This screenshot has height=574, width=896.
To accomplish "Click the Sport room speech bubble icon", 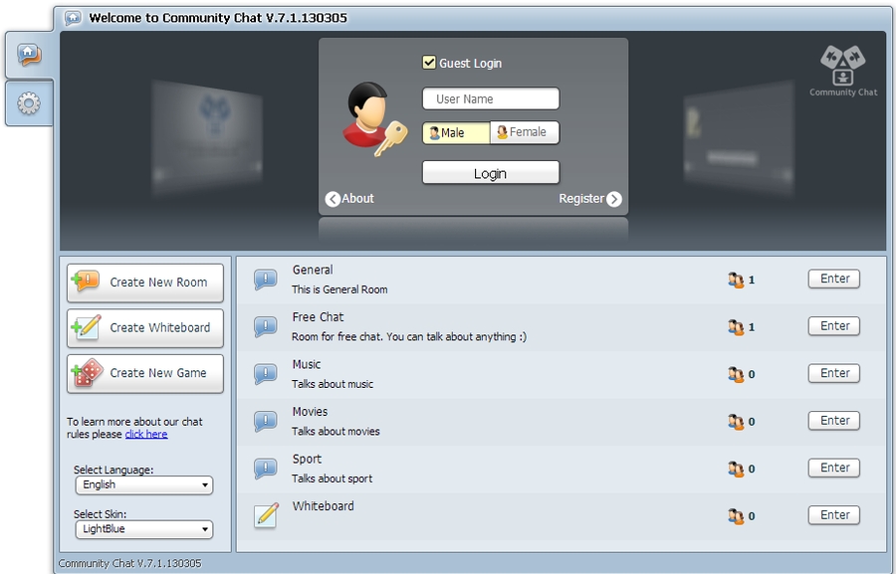I will 265,469.
